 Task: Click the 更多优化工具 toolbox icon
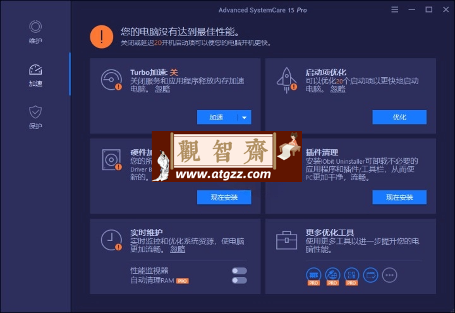pyautogui.click(x=286, y=240)
